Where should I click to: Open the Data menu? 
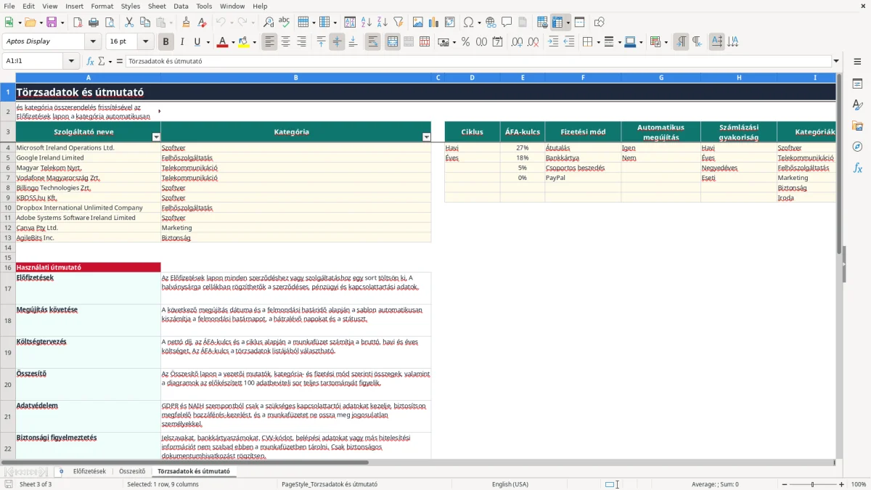click(x=181, y=6)
